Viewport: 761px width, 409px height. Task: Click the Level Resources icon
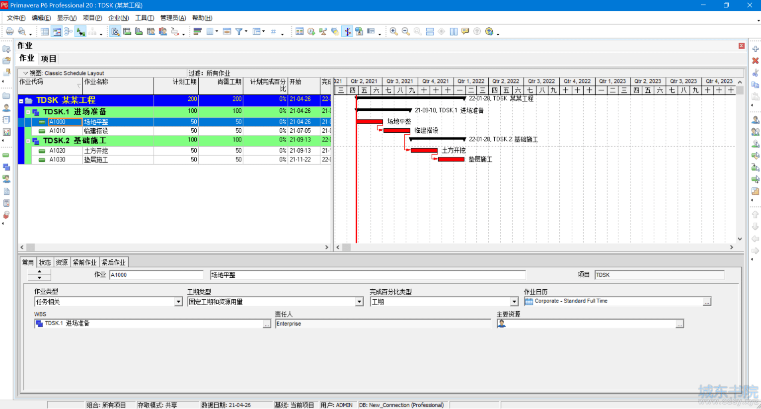[323, 31]
